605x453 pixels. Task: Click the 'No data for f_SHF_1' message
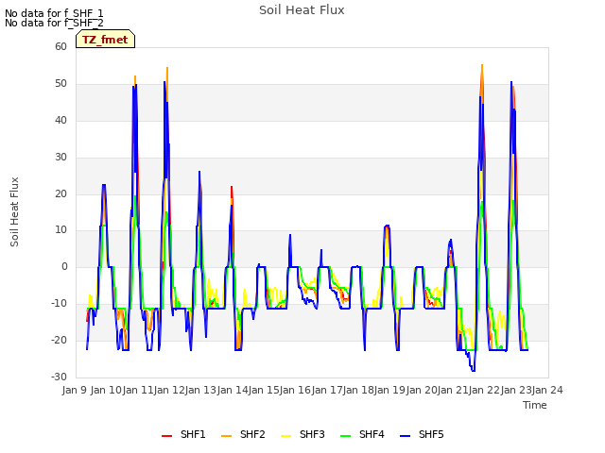point(54,13)
